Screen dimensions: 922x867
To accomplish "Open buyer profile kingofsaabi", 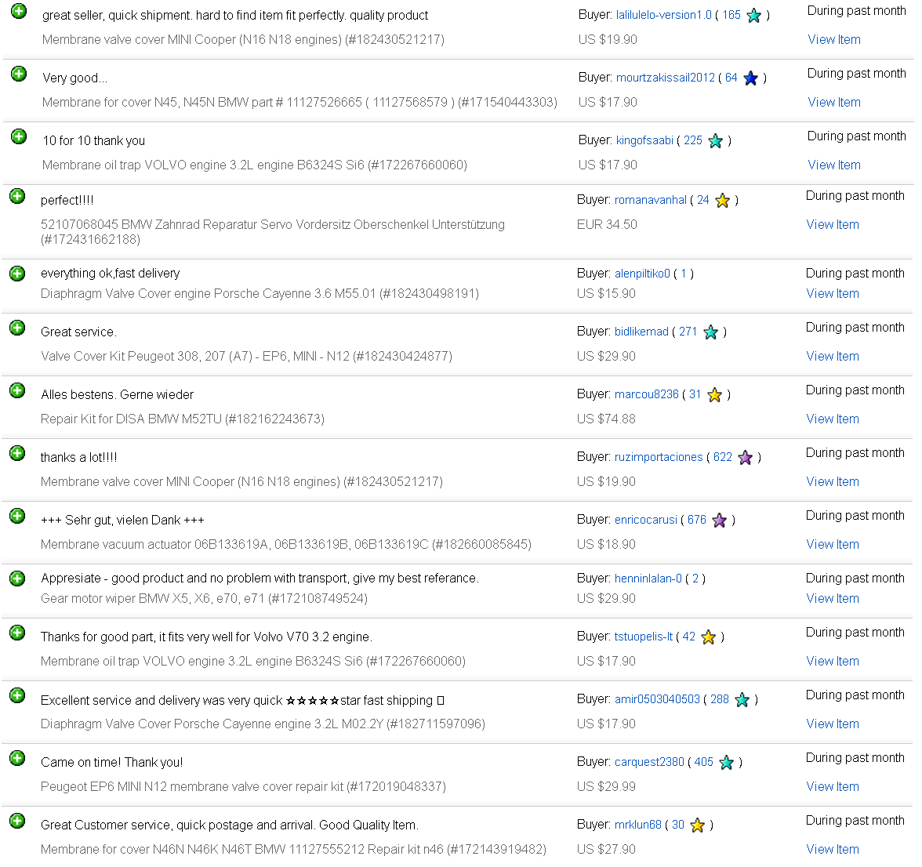I will point(644,140).
